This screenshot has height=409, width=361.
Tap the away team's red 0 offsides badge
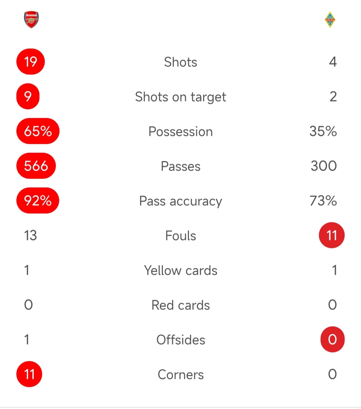(332, 340)
